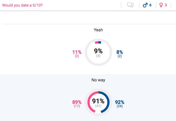Click the blue 8% male Yeah percentage

(120, 52)
